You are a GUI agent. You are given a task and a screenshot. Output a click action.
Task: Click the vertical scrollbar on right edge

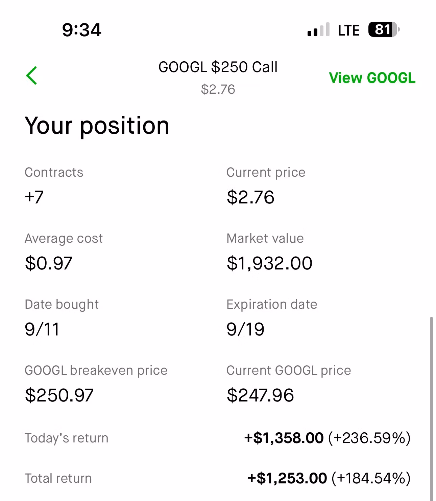[431, 406]
